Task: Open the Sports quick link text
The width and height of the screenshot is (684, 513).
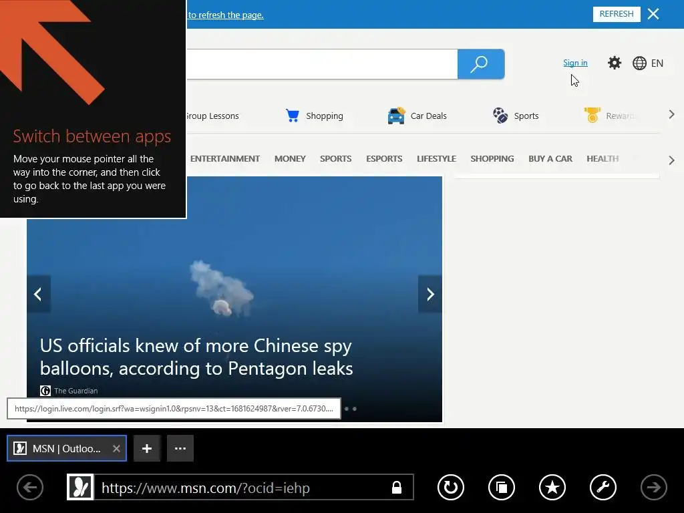Action: pos(526,116)
